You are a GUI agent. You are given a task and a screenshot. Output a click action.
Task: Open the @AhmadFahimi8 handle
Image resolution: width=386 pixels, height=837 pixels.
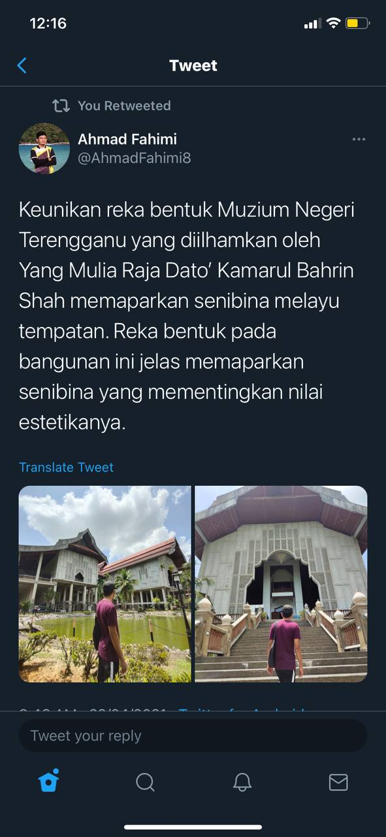pyautogui.click(x=135, y=158)
